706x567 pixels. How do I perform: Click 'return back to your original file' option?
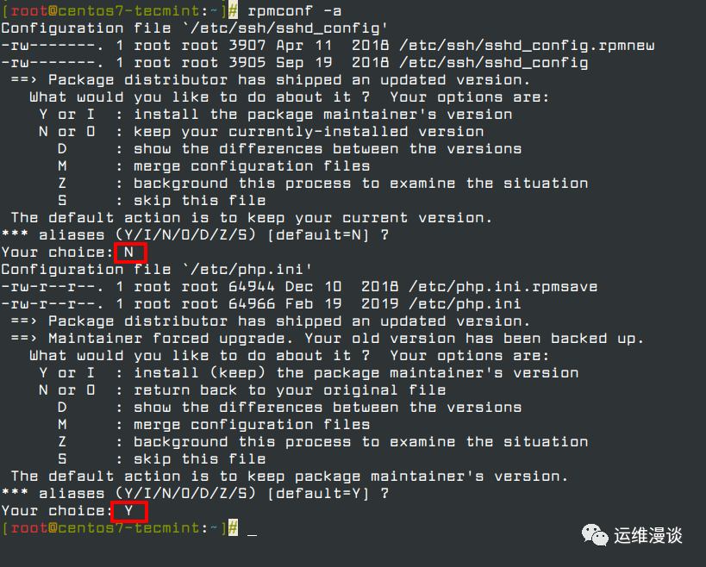click(x=290, y=390)
